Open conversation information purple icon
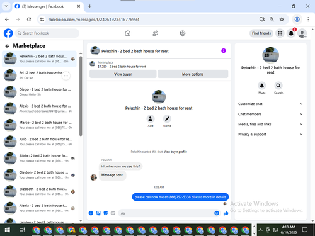Screen dimensions: 315x236 pyautogui.click(x=224, y=51)
